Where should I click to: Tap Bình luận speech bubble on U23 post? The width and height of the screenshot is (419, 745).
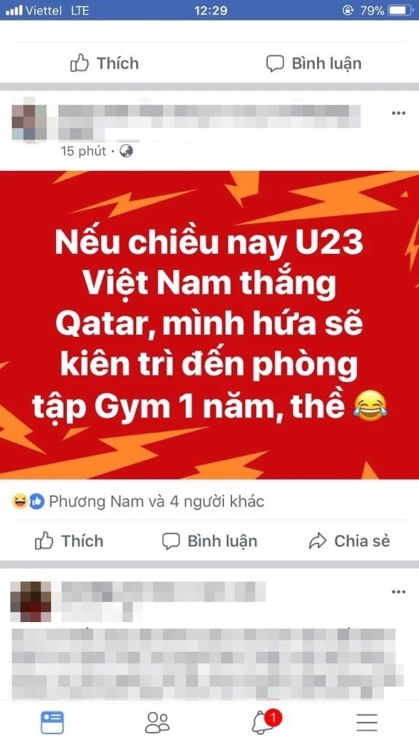[x=209, y=541]
